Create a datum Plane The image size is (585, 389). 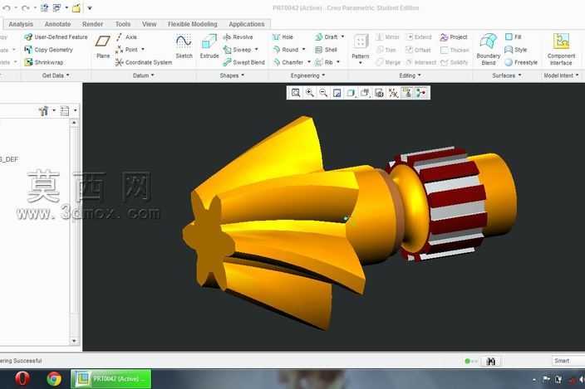[x=103, y=46]
